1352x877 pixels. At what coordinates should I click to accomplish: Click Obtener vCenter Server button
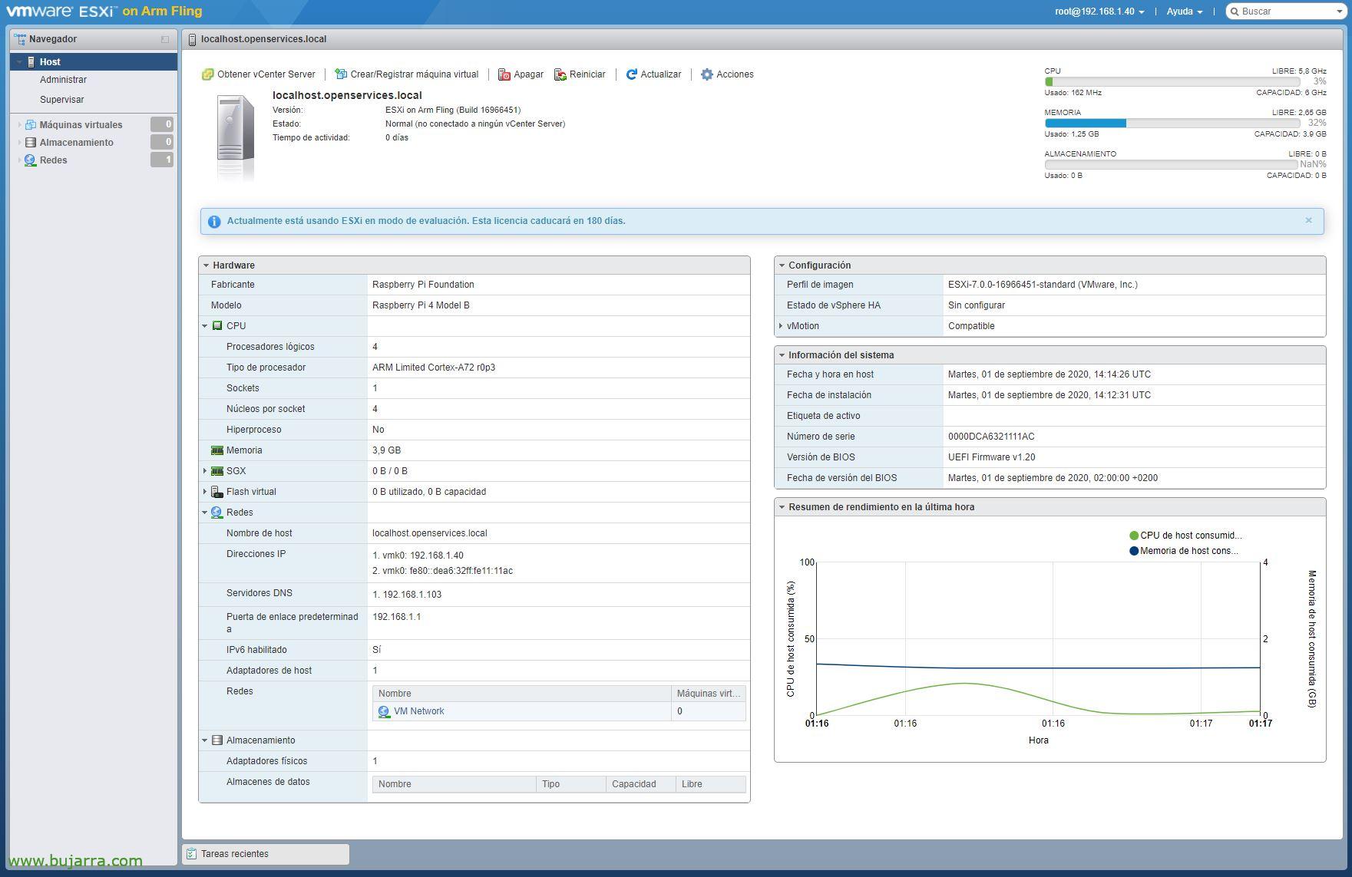(259, 74)
